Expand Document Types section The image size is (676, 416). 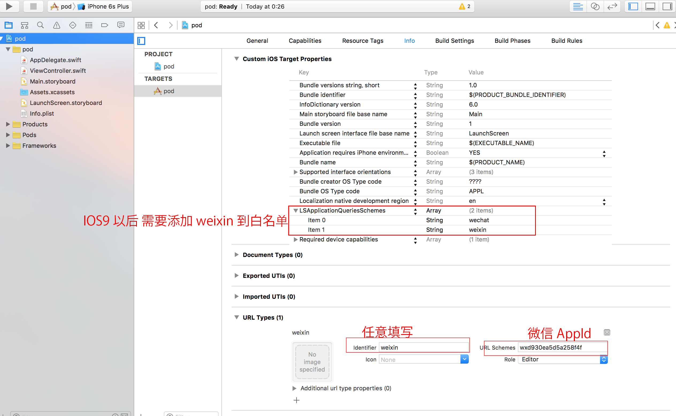(x=237, y=255)
